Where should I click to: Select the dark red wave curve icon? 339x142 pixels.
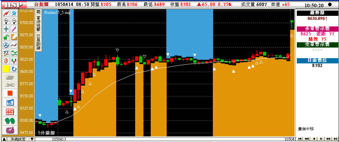[x=14, y=45]
